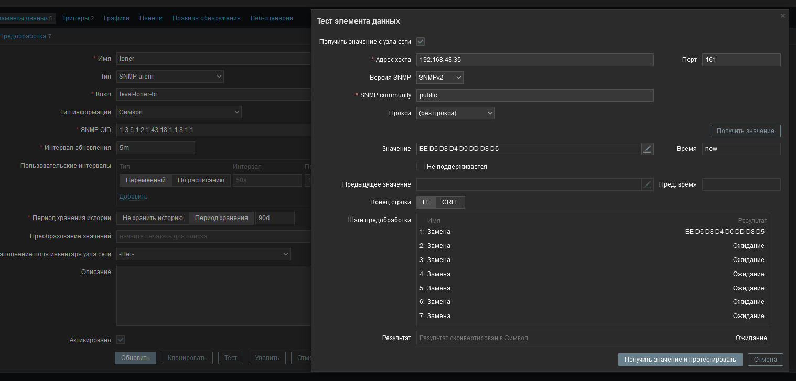This screenshot has height=381, width=796.
Task: Click the Адрес хоста input field
Action: click(x=534, y=60)
